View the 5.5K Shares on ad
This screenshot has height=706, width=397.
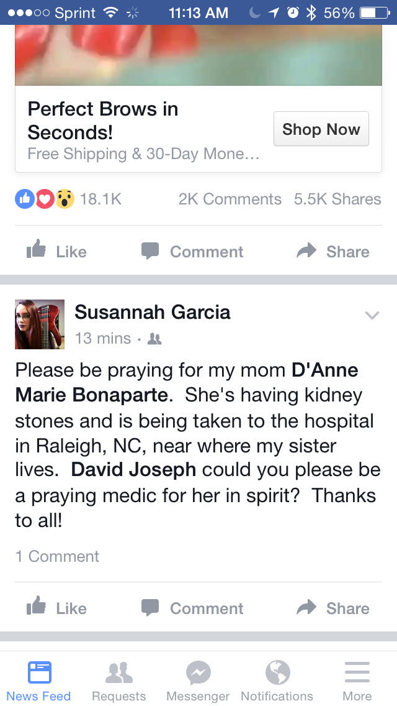tap(337, 199)
